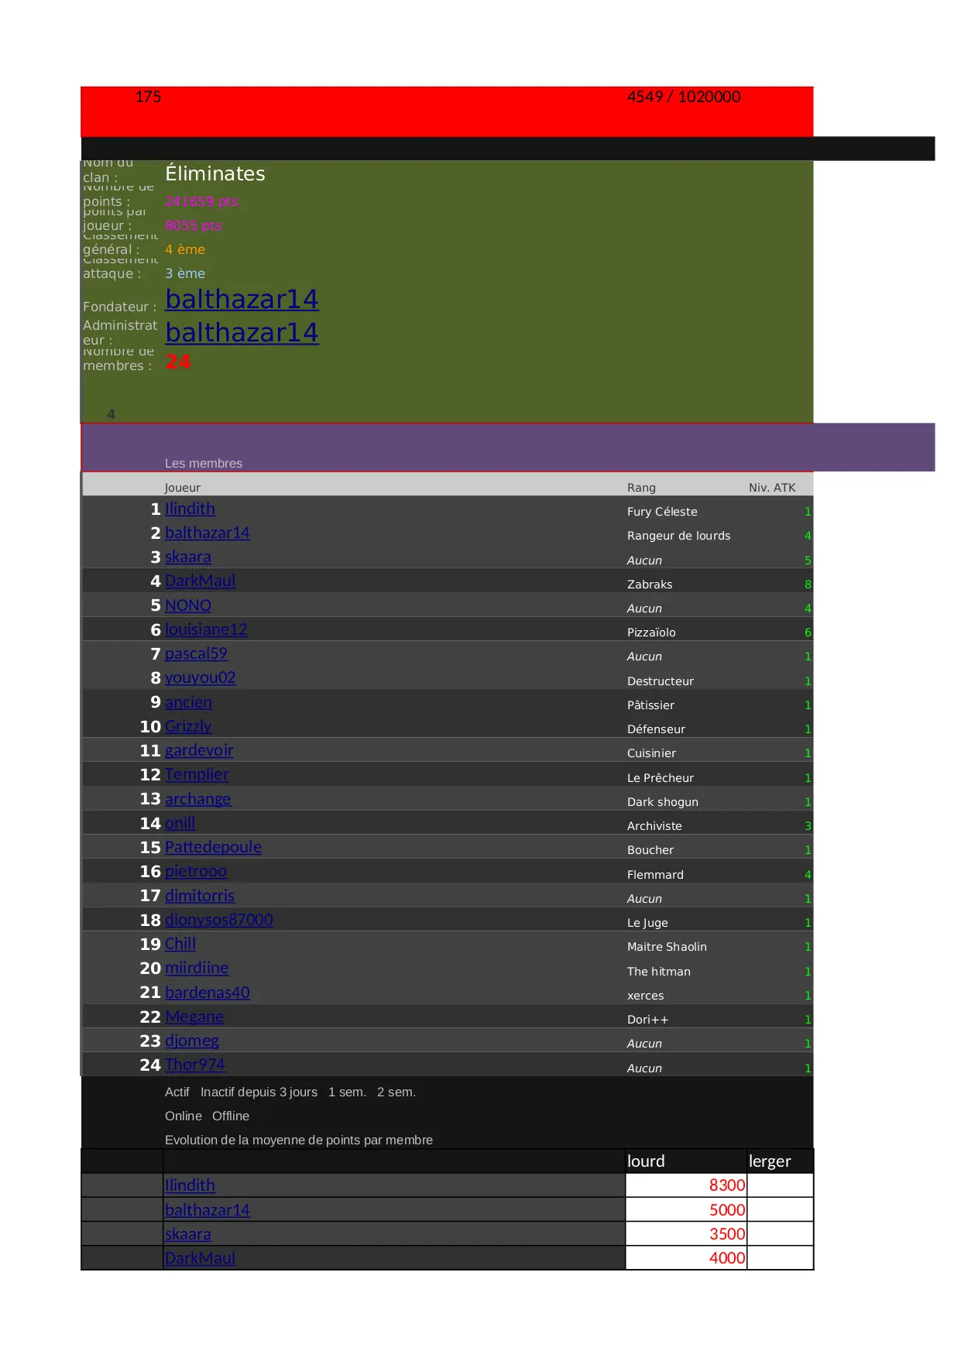
Task: Click the Joueur column header
Action: click(x=183, y=488)
